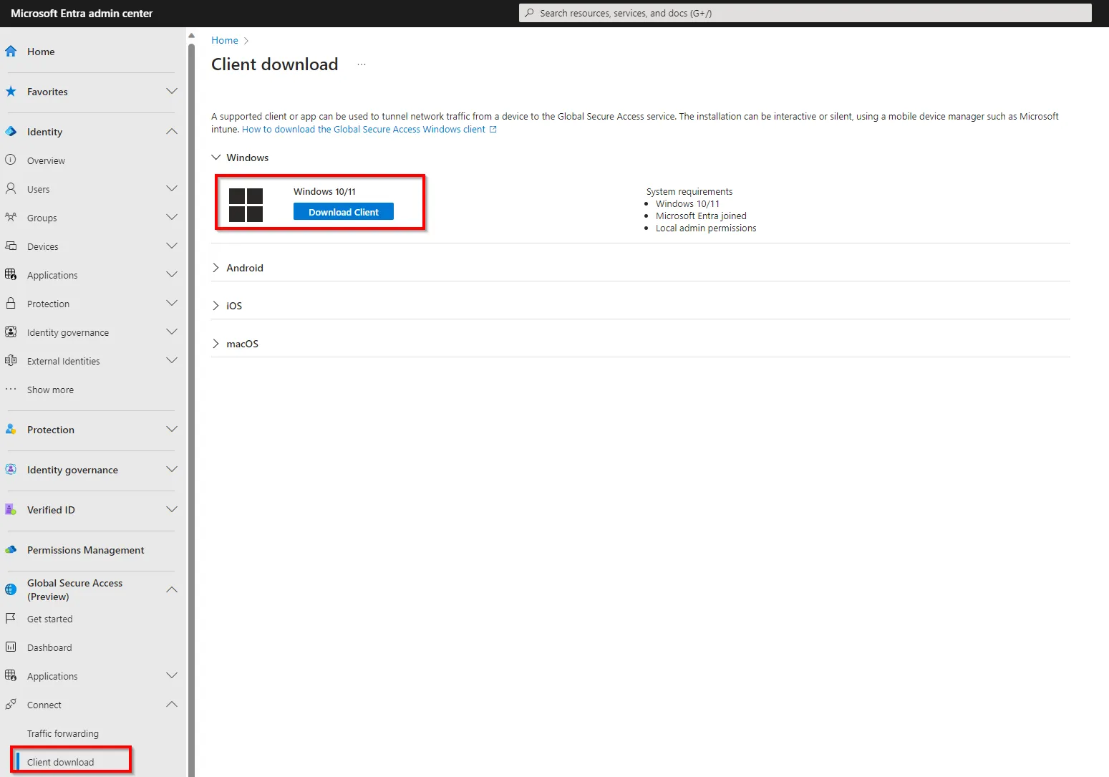Expand the iOS download section

point(215,306)
